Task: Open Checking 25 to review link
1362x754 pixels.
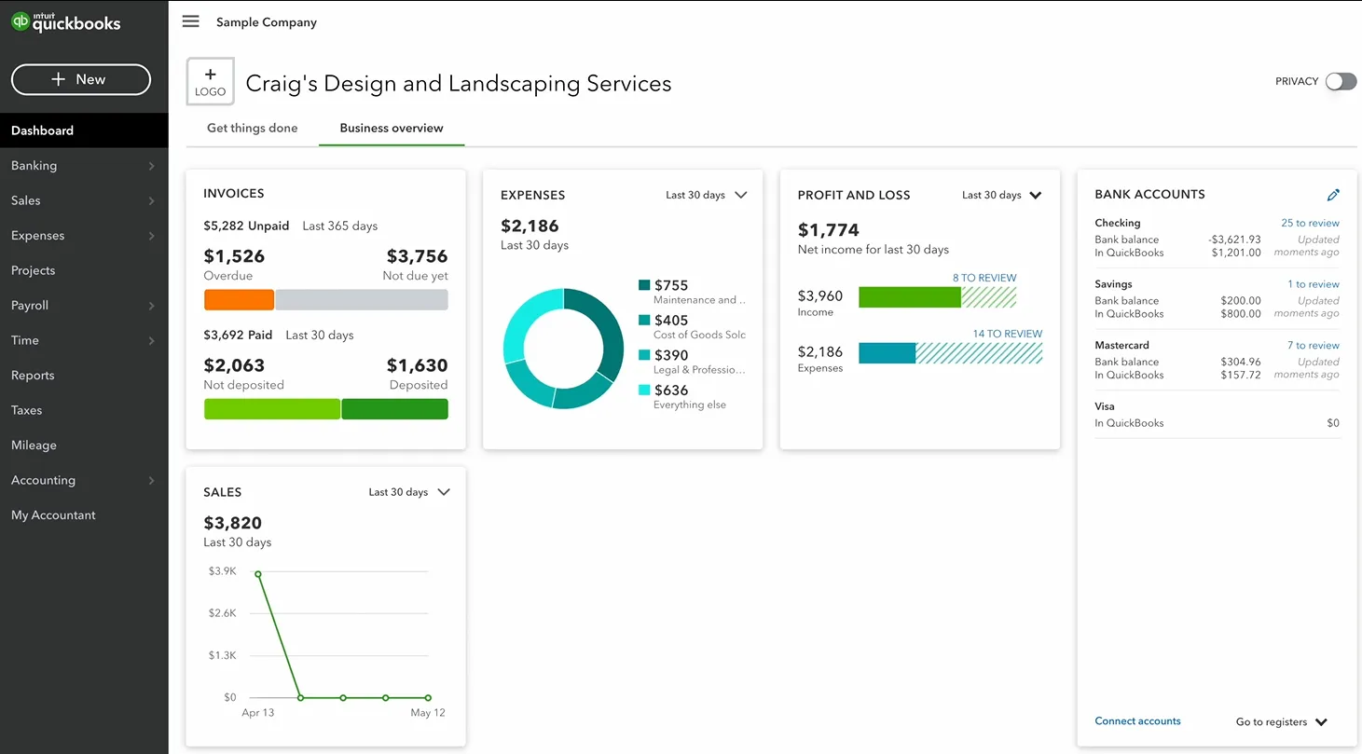Action: point(1310,223)
